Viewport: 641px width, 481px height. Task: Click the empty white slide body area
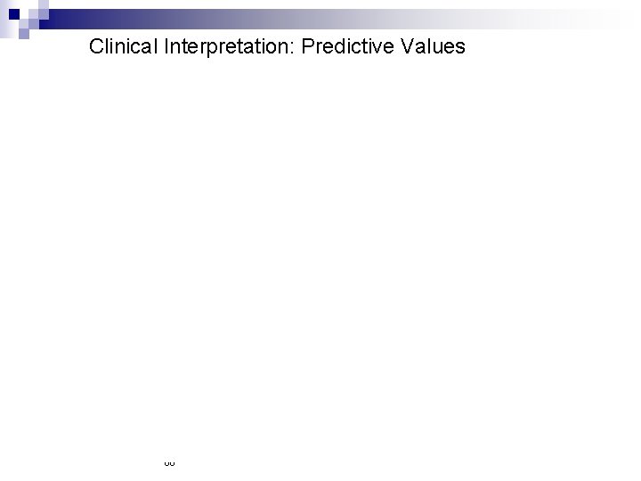pyautogui.click(x=320, y=254)
